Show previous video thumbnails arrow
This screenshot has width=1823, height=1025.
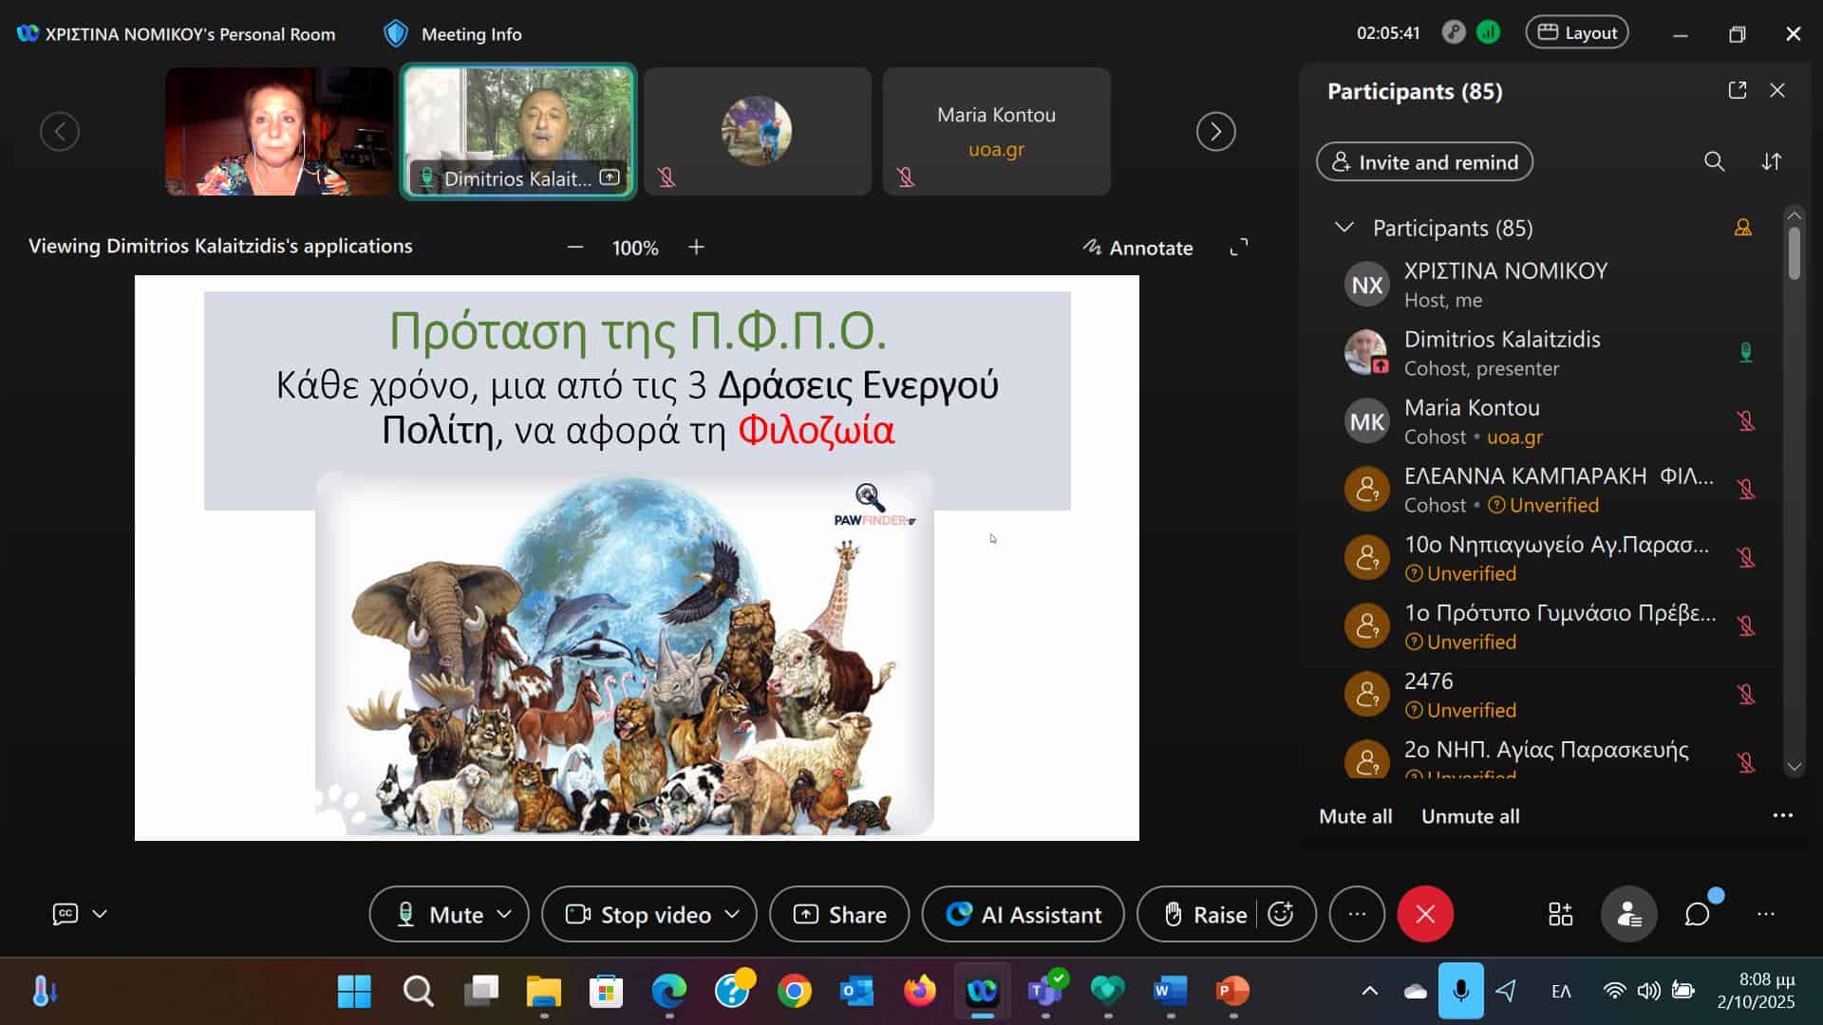(60, 131)
